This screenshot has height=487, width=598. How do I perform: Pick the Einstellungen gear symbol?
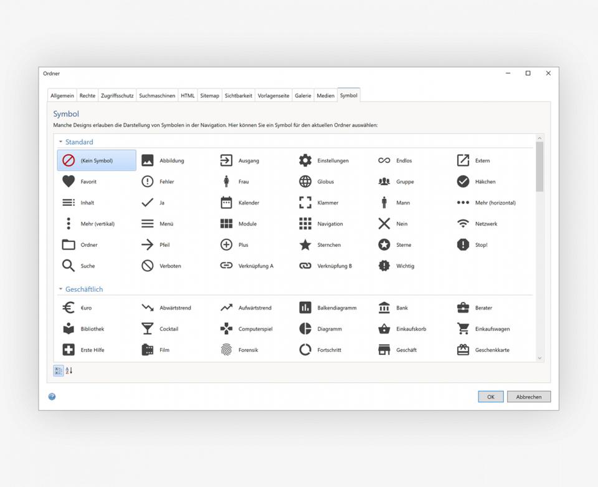point(305,160)
